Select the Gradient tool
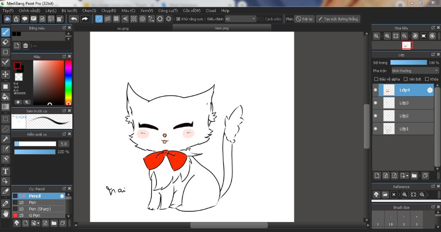The width and height of the screenshot is (441, 232). click(x=6, y=107)
